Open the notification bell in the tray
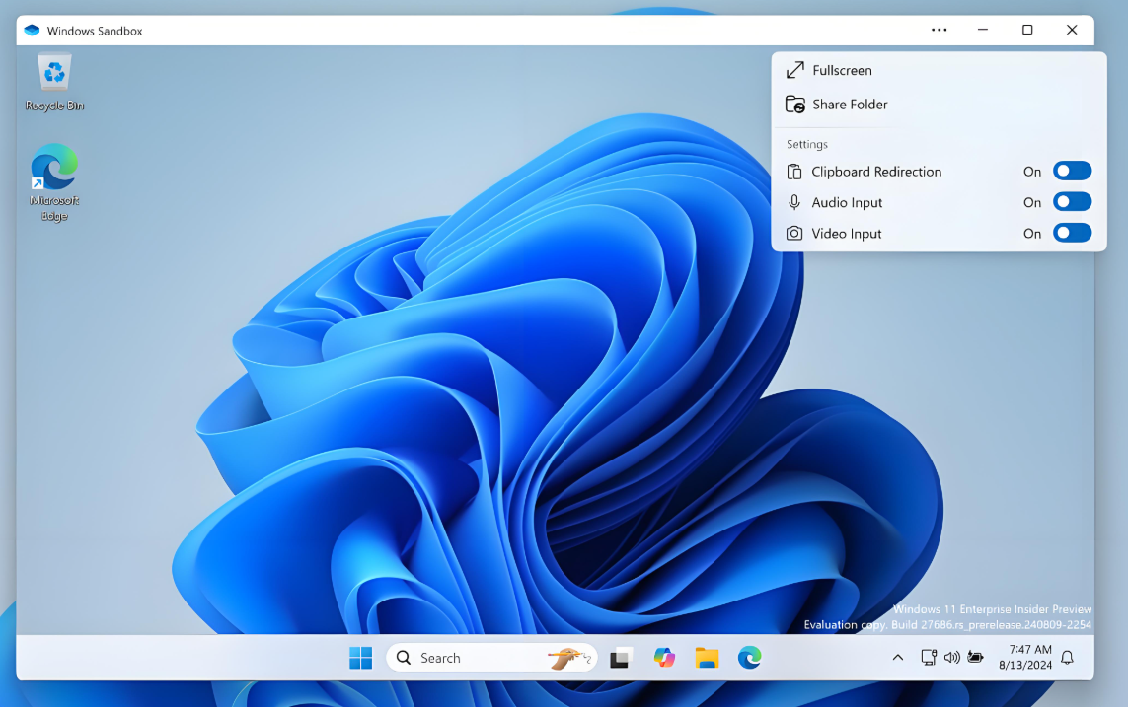This screenshot has height=707, width=1128. tap(1066, 657)
